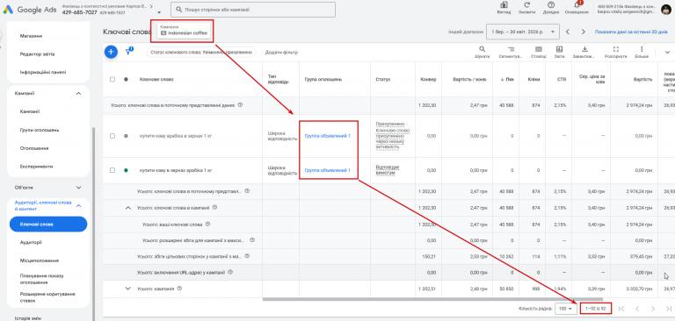
Task: Click 'Додати фільтр' button
Action: pos(281,52)
